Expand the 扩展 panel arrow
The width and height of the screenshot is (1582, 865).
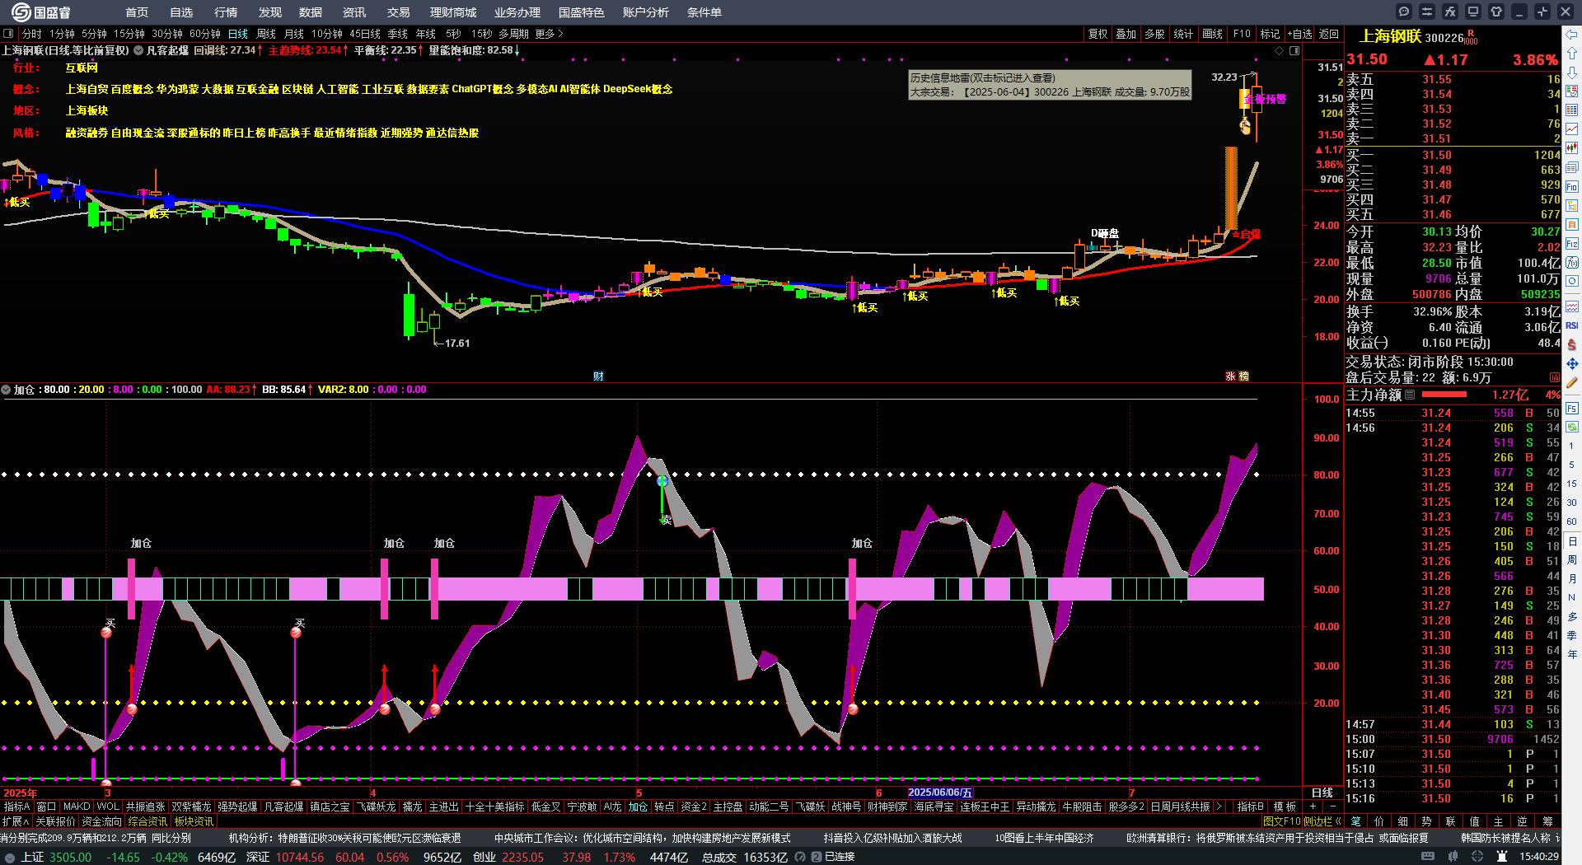click(16, 821)
